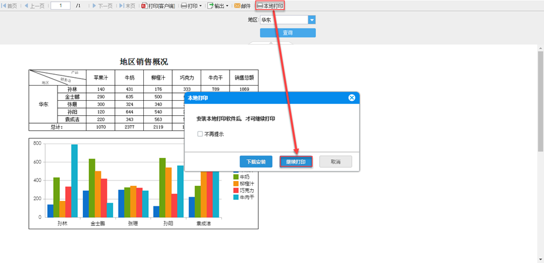Viewport: 544px width, 263px height.
Task: Click the total cell value 1070
Action: tap(100, 127)
